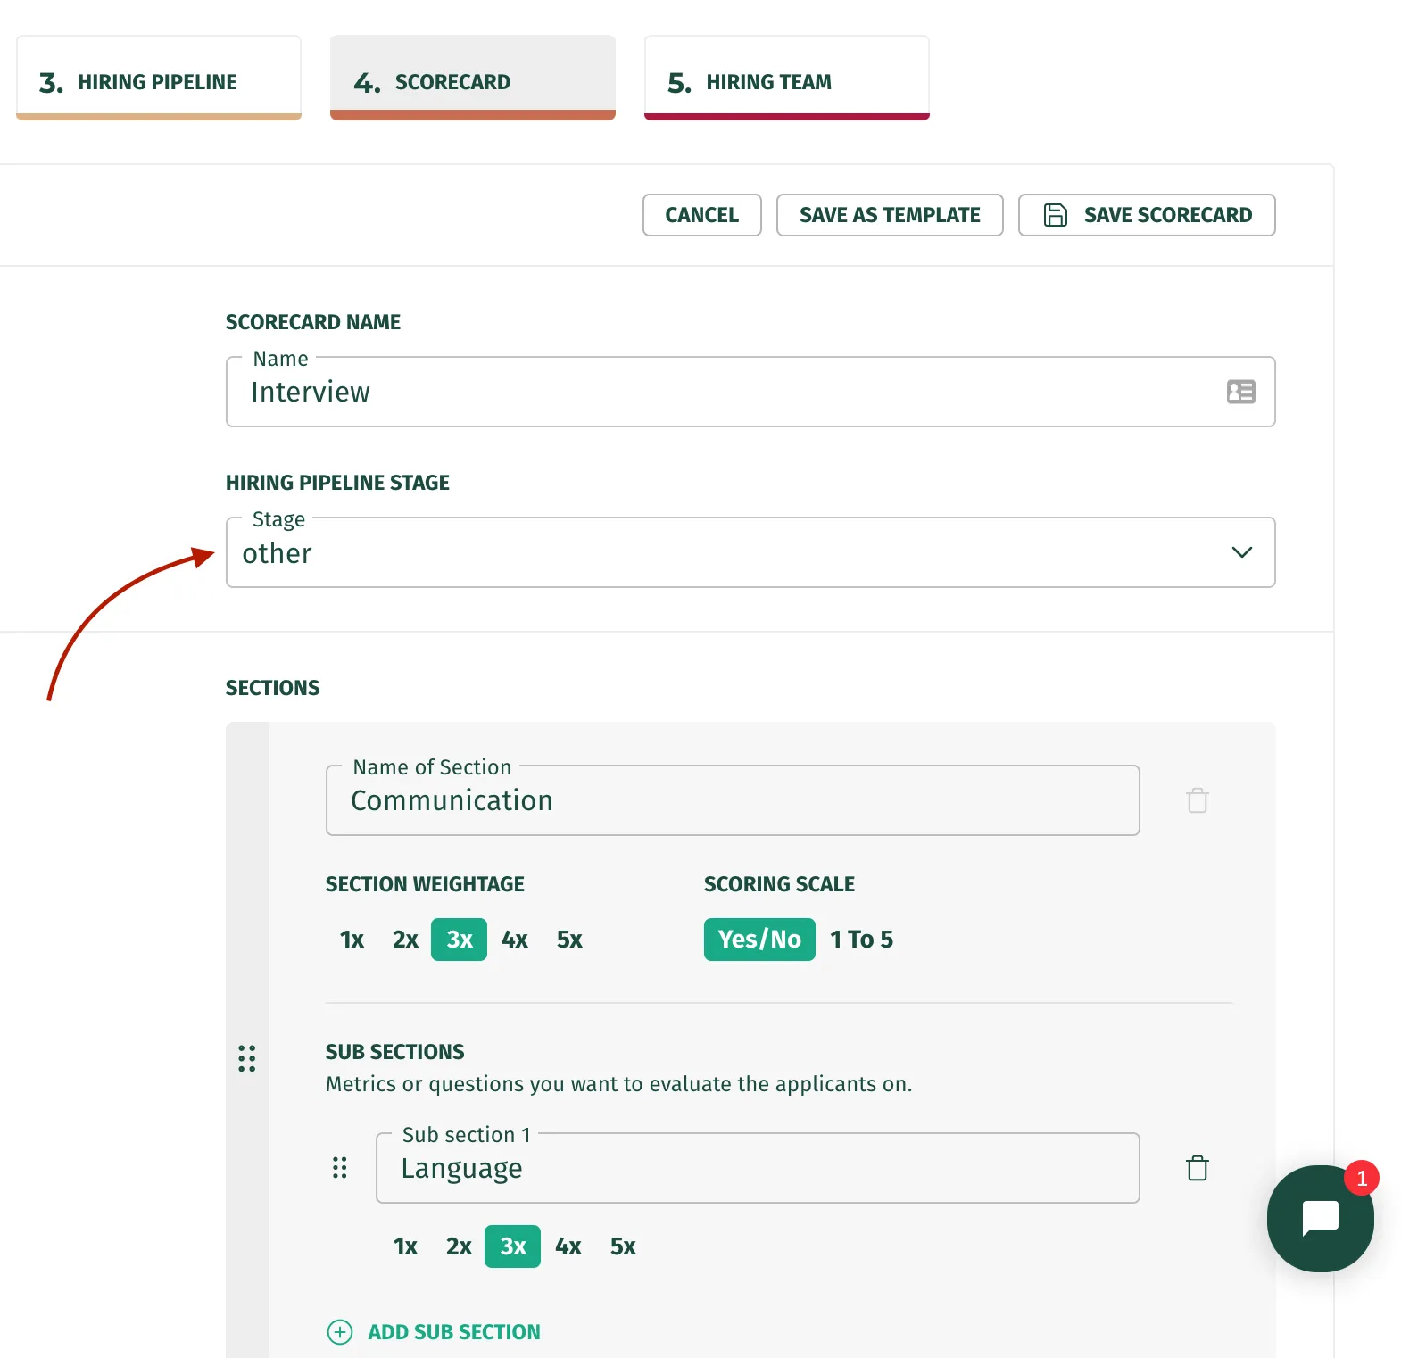1401x1358 pixels.
Task: Delete the Communication section trash icon
Action: [1198, 800]
